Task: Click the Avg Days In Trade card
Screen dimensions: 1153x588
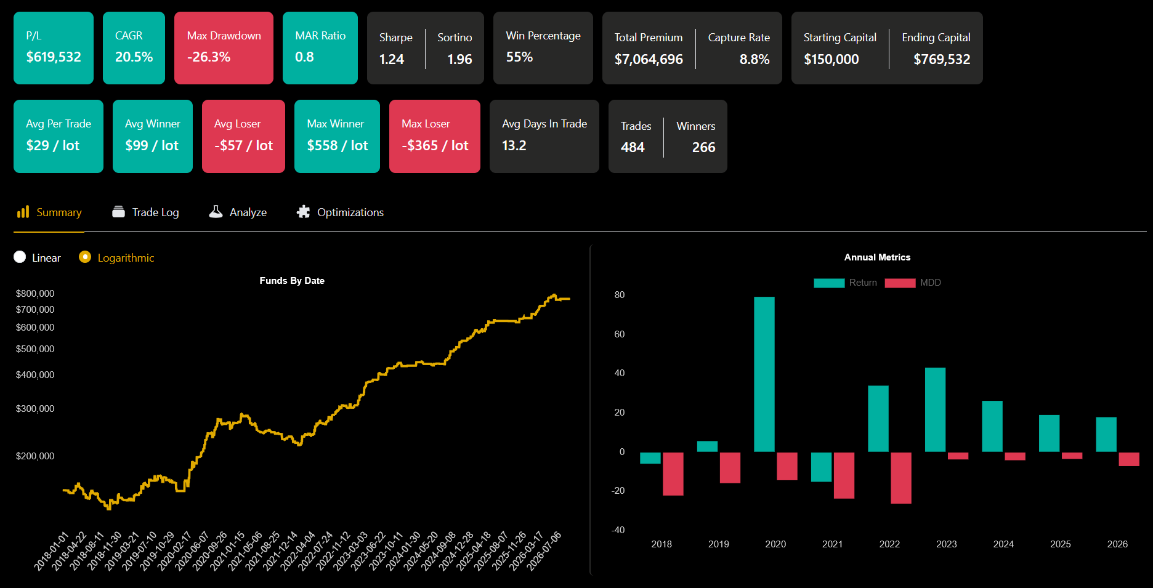Action: click(x=544, y=136)
